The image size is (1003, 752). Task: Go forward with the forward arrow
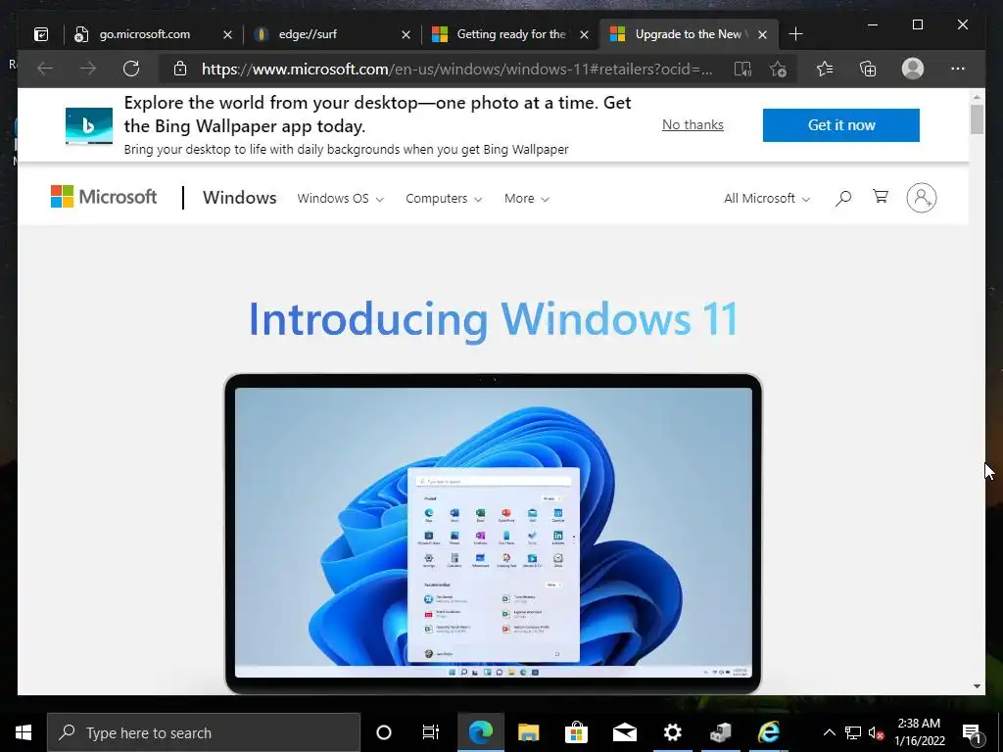coord(87,69)
